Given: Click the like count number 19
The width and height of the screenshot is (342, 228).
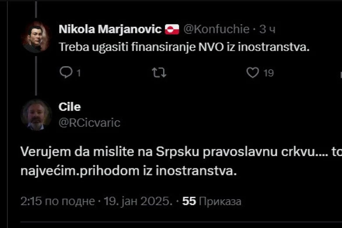Looking at the screenshot, I should (268, 73).
